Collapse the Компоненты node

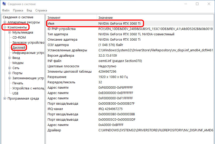pos(5,27)
